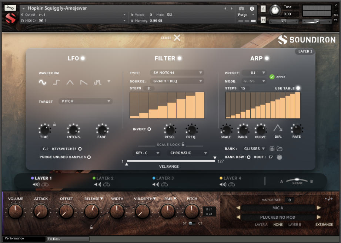Select the triangle LFO waveform
Image resolution: width=341 pixels, height=243 pixels.
pyautogui.click(x=70, y=82)
